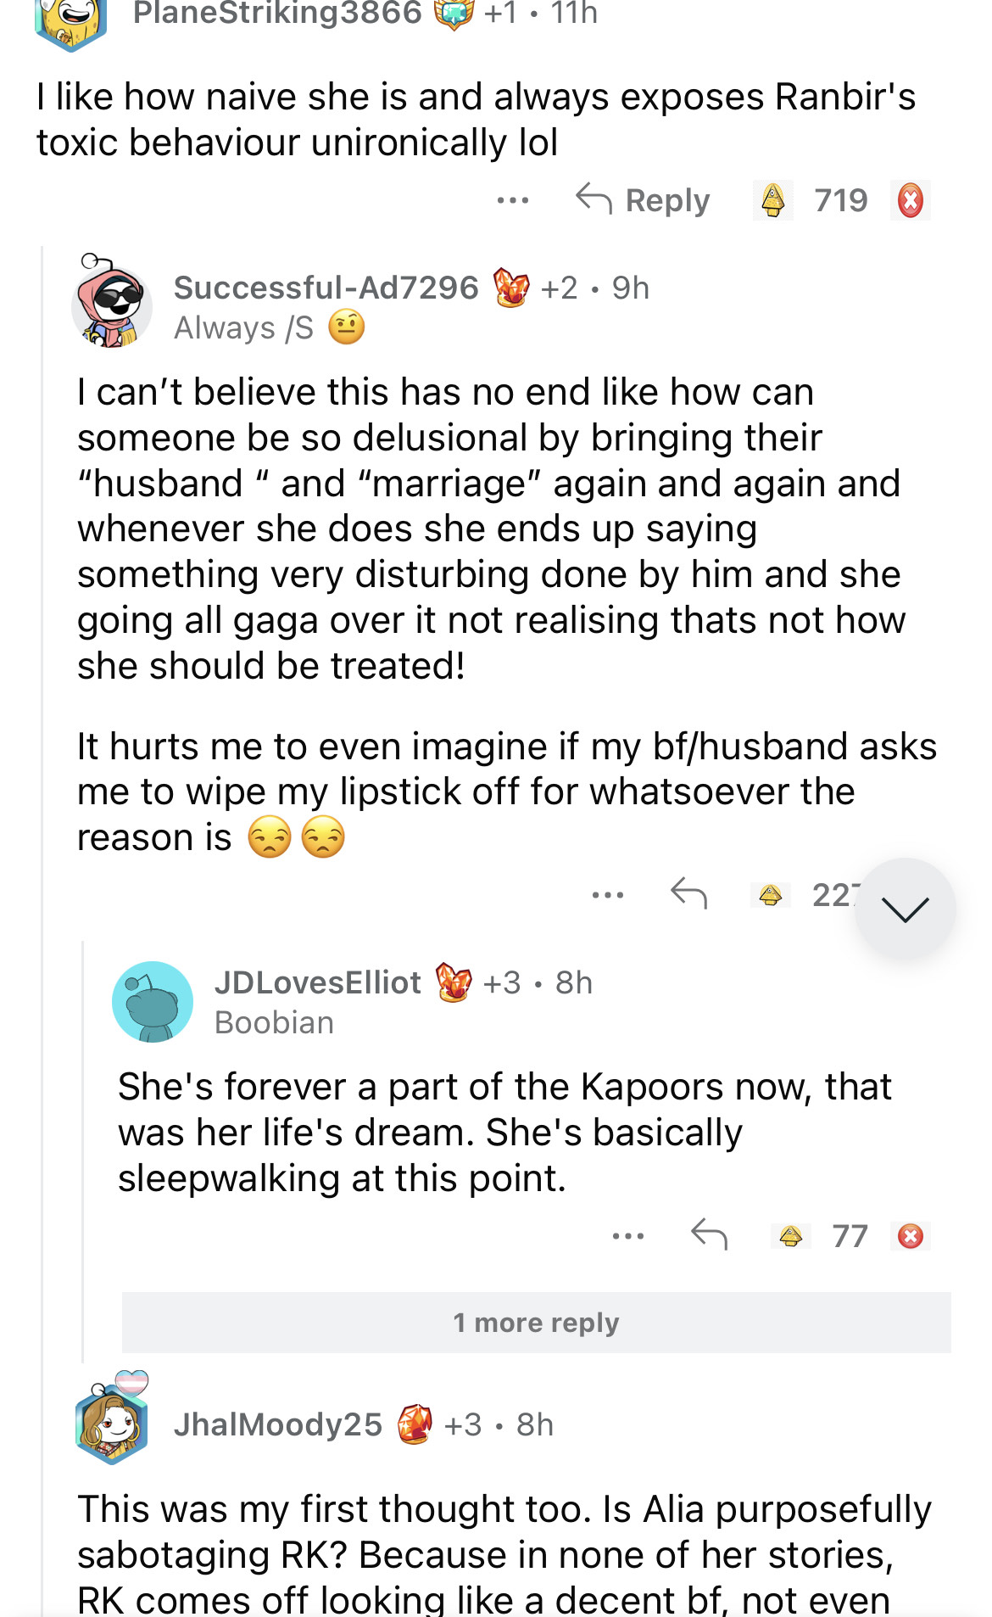
Task: Expand the "1 more reply" bar
Action: [x=536, y=1323]
